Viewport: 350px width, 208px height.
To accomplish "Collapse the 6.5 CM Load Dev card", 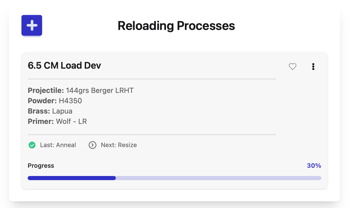I will 64,65.
